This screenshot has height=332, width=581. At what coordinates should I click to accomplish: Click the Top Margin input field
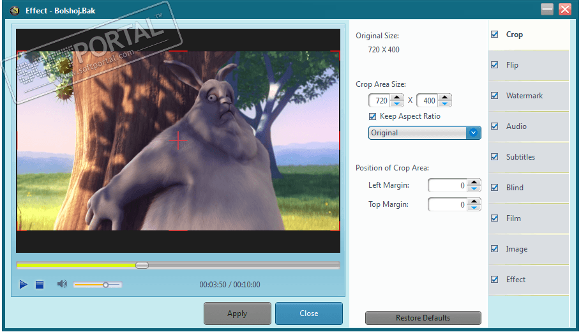[448, 204]
